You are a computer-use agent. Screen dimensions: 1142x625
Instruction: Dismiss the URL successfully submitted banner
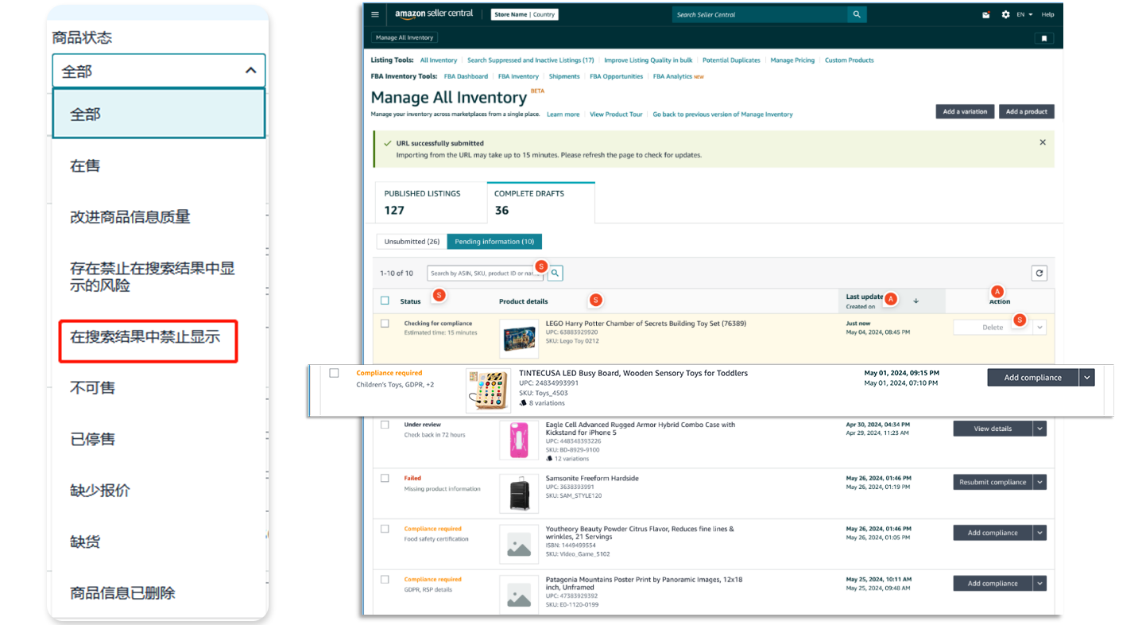(1043, 142)
